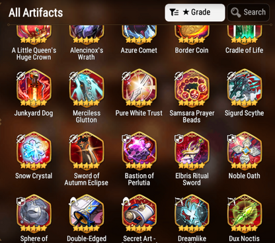275x243 pixels.
Task: Choose the Pure White Trust artifact
Action: [x=139, y=88]
